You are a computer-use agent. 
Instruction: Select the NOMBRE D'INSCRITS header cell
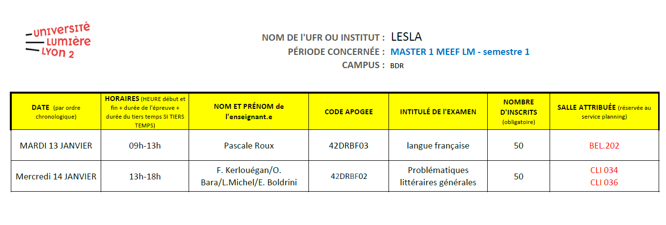coord(518,112)
